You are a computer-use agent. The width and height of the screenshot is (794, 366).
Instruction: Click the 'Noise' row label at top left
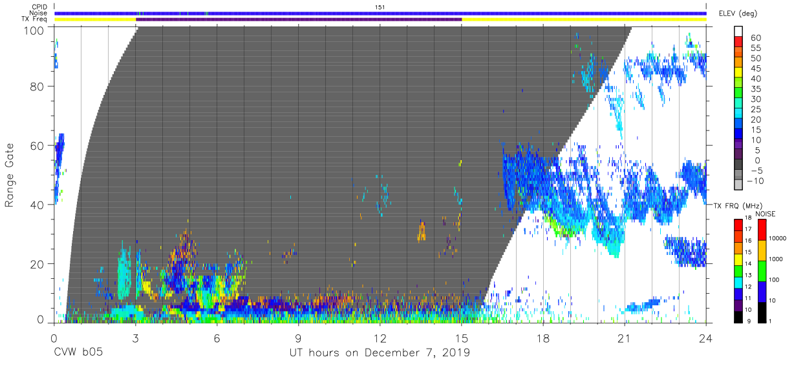pyautogui.click(x=38, y=13)
